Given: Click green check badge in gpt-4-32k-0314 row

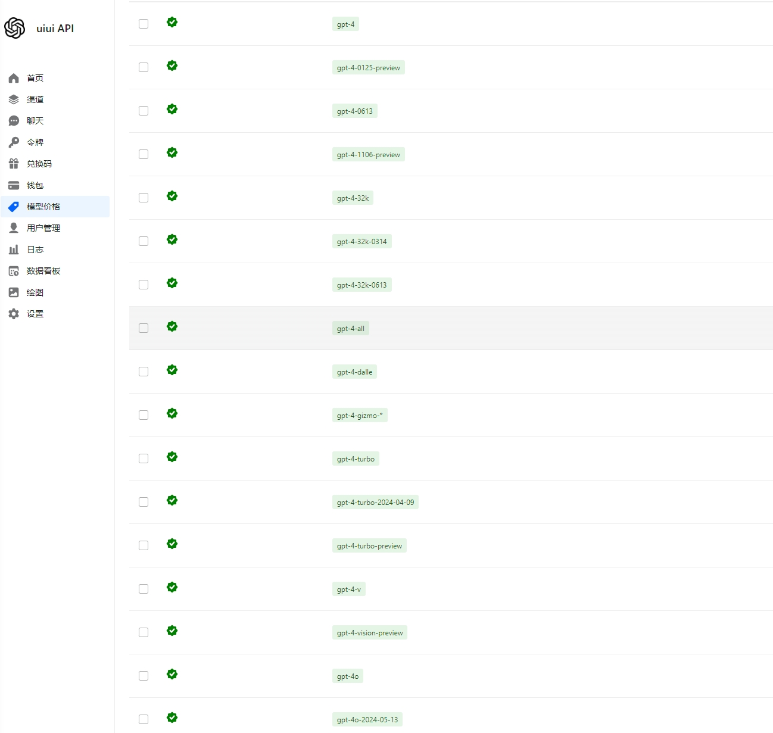Looking at the screenshot, I should click(x=172, y=239).
